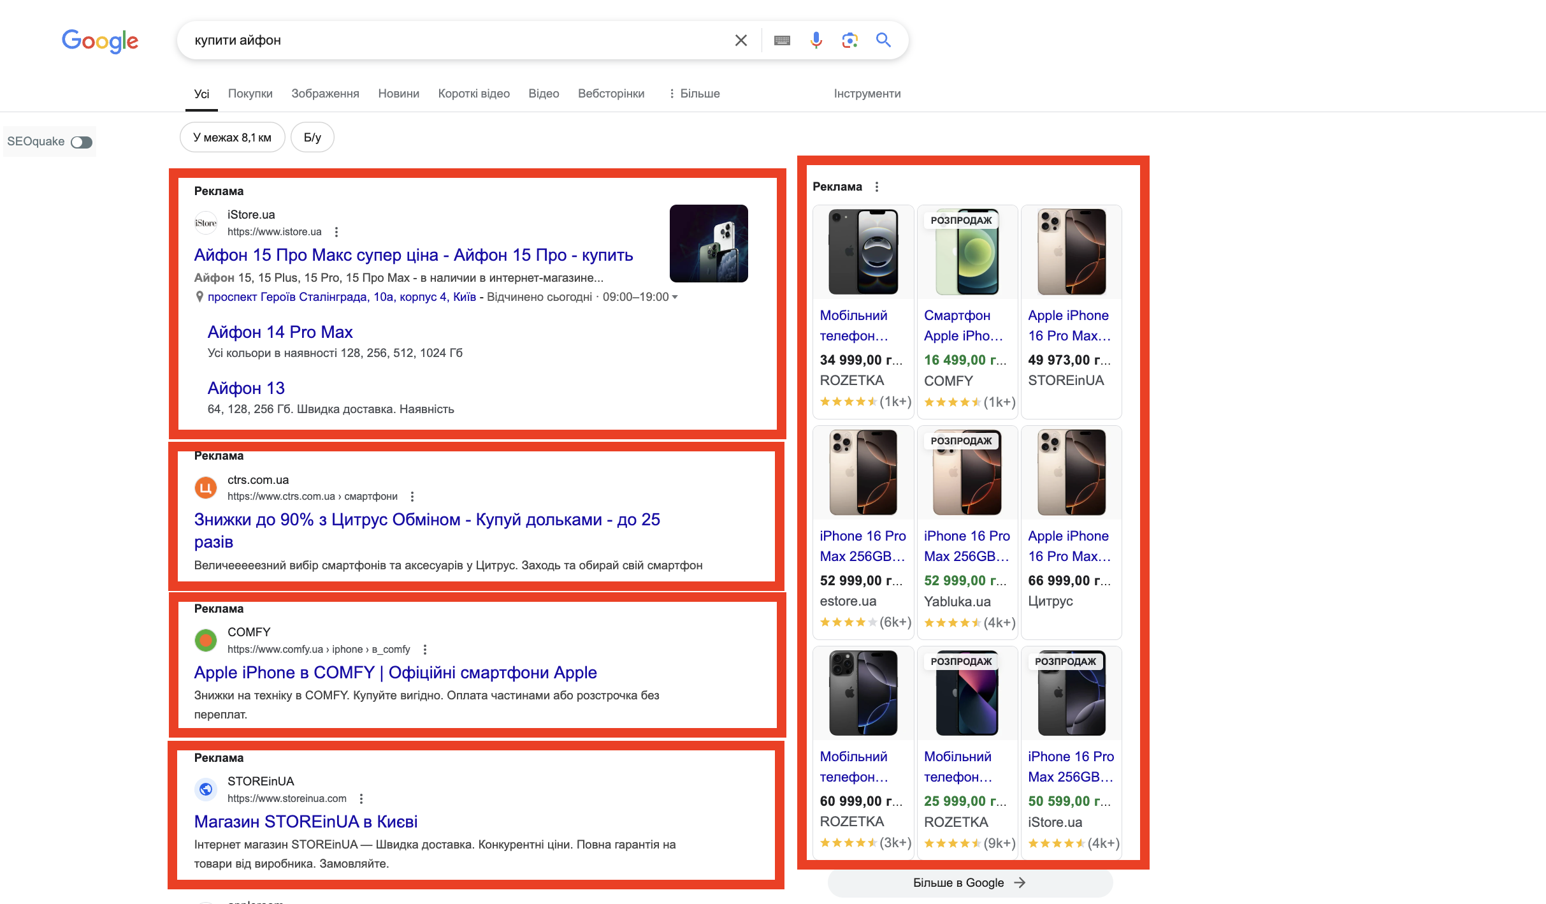
Task: Apply the У межах 8,1 км filter
Action: pyautogui.click(x=232, y=138)
